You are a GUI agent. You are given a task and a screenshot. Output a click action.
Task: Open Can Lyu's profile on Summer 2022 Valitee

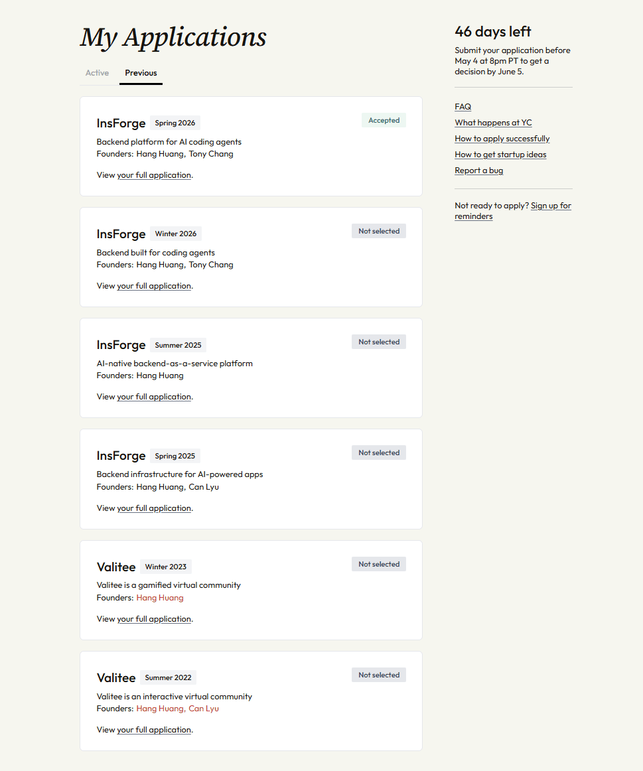pos(204,708)
